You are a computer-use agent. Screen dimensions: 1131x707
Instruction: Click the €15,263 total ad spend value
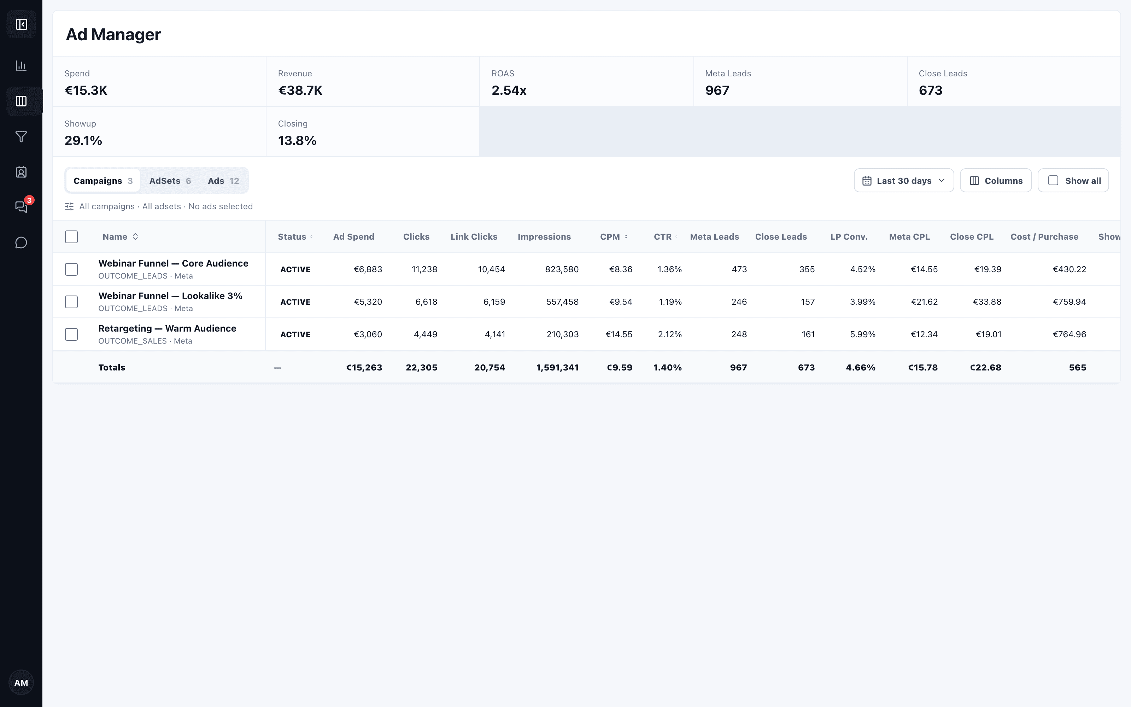(x=364, y=368)
